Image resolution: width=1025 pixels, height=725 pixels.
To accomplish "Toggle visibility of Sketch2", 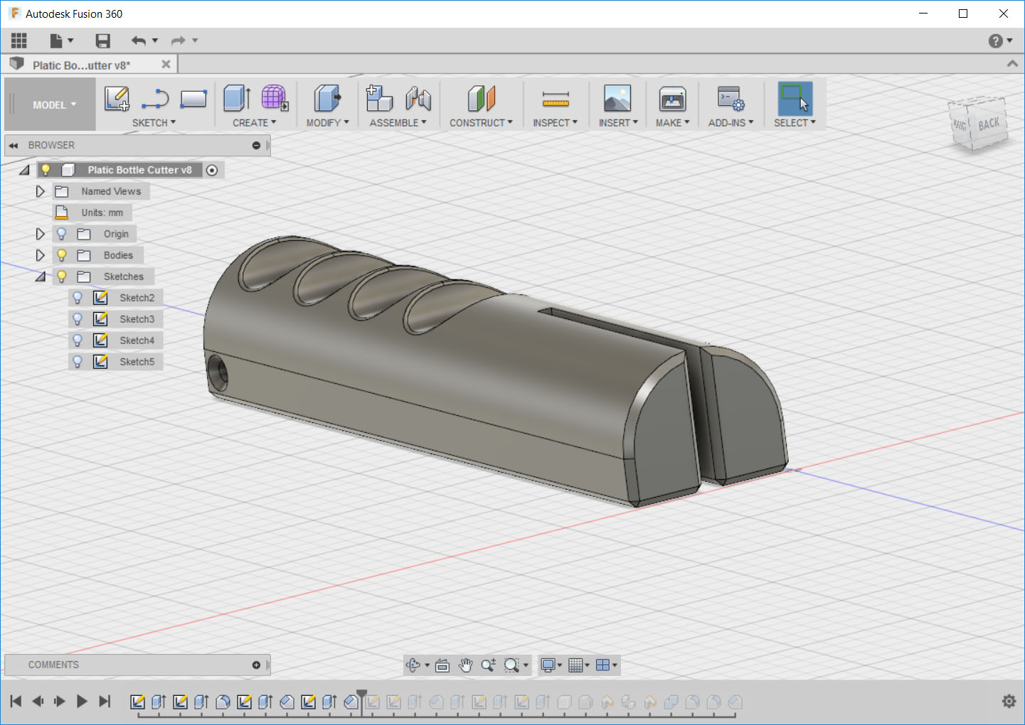I will (x=77, y=297).
